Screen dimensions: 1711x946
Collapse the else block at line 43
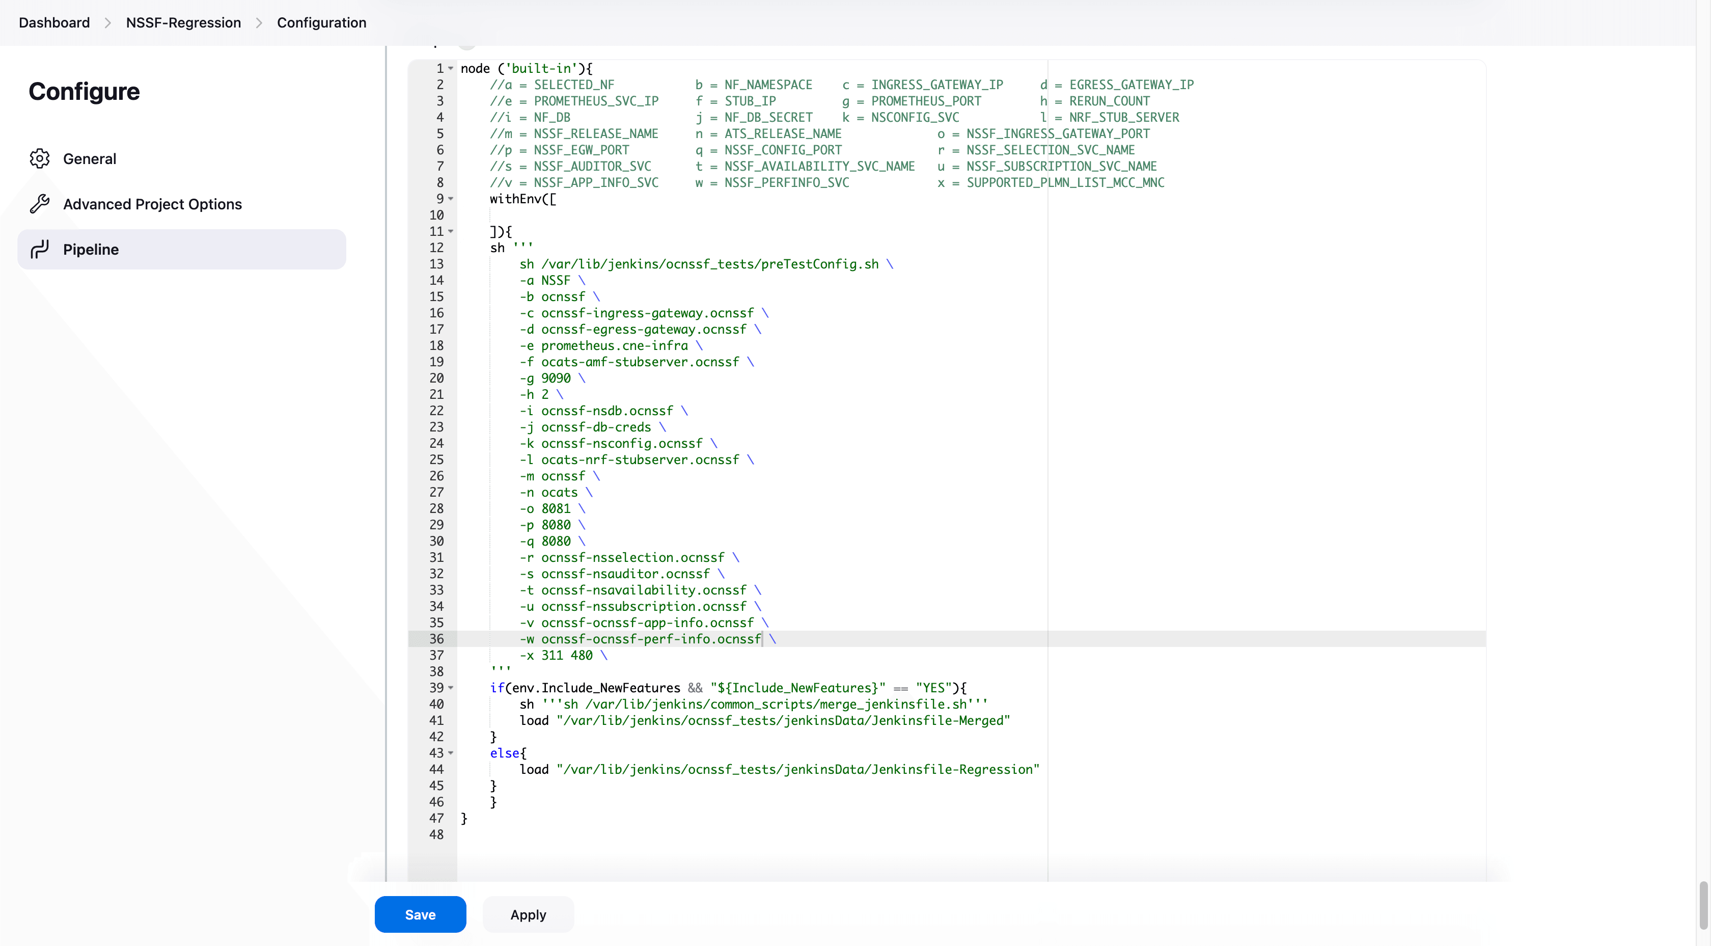tap(450, 753)
